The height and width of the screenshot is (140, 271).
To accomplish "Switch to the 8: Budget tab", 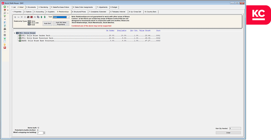I will (x=114, y=7).
